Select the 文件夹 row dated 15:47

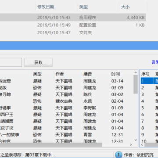(73, 32)
